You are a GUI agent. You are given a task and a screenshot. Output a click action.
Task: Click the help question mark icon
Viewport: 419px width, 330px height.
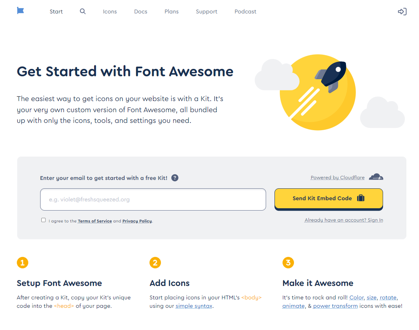pyautogui.click(x=175, y=178)
